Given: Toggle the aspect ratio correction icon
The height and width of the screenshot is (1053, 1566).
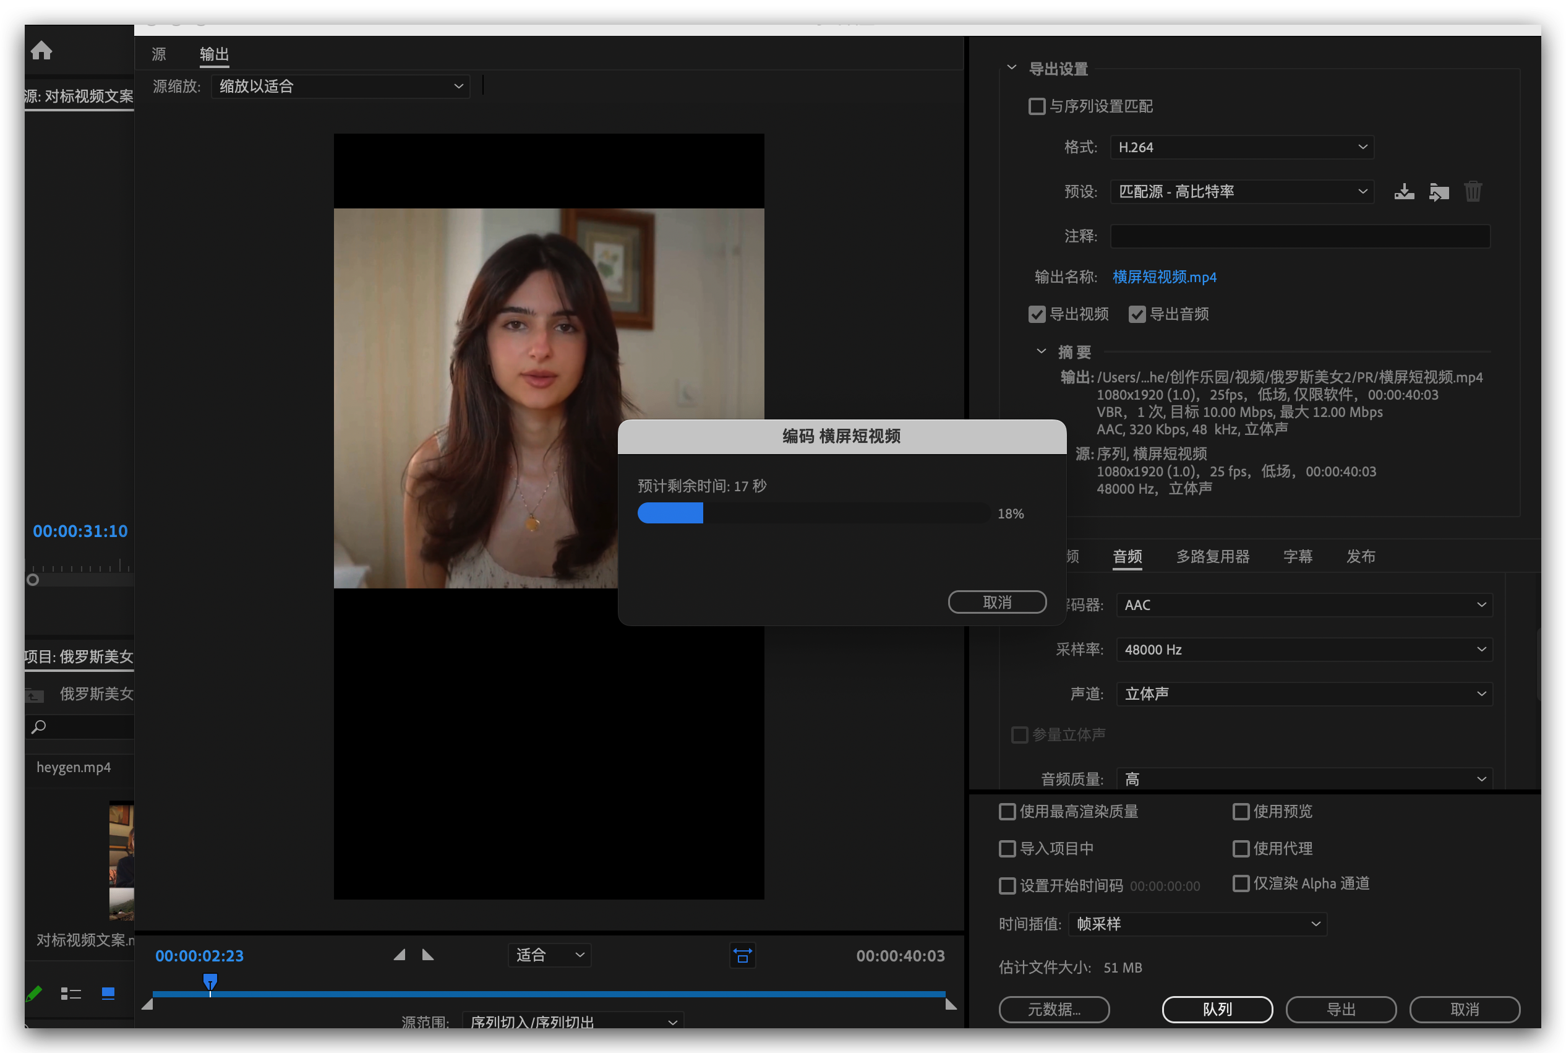Looking at the screenshot, I should (x=742, y=955).
